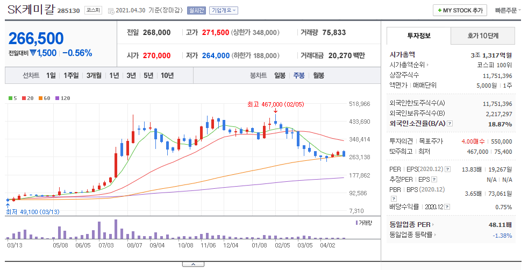
Task: Switch candlestick chart to 주봉
Action: [x=299, y=75]
